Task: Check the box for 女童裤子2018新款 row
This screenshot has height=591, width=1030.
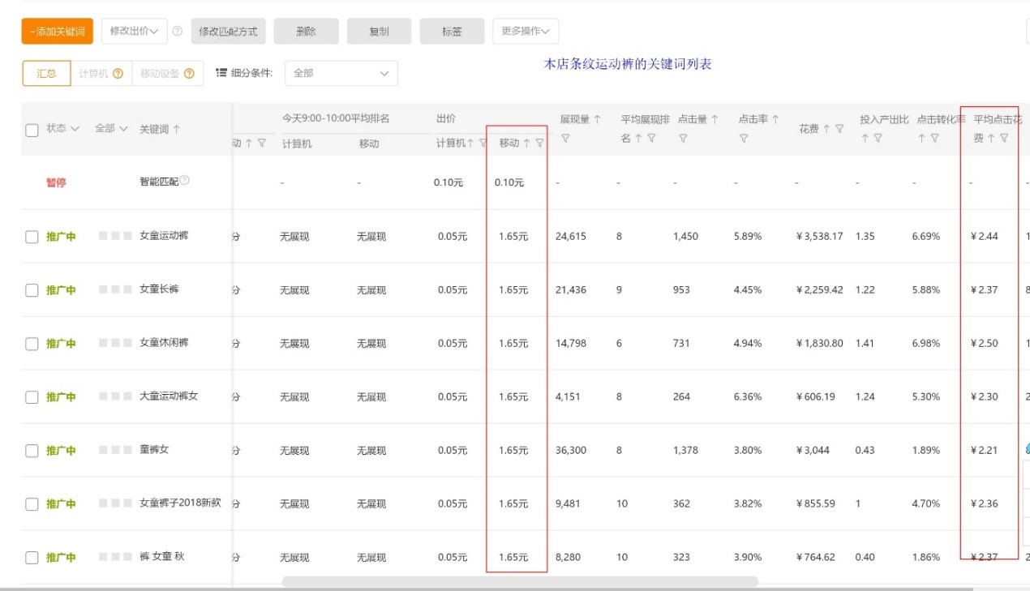Action: (x=32, y=504)
